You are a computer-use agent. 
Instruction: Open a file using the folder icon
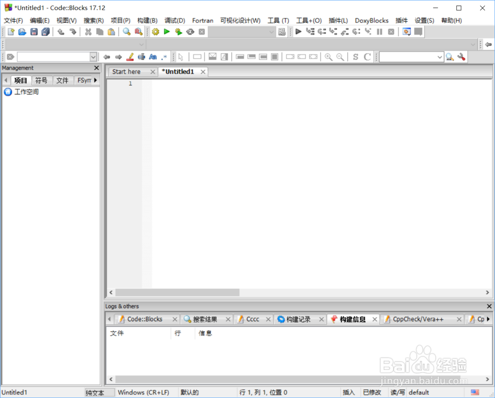pos(22,32)
